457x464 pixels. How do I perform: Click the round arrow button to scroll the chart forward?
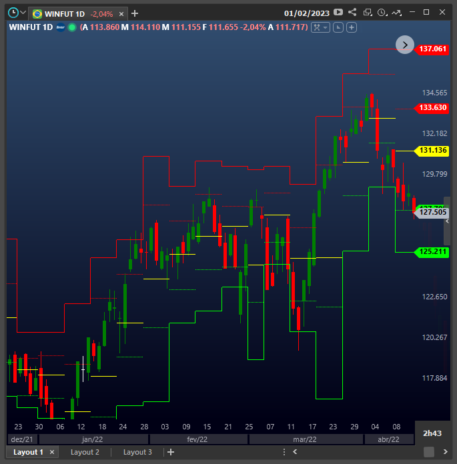[405, 45]
